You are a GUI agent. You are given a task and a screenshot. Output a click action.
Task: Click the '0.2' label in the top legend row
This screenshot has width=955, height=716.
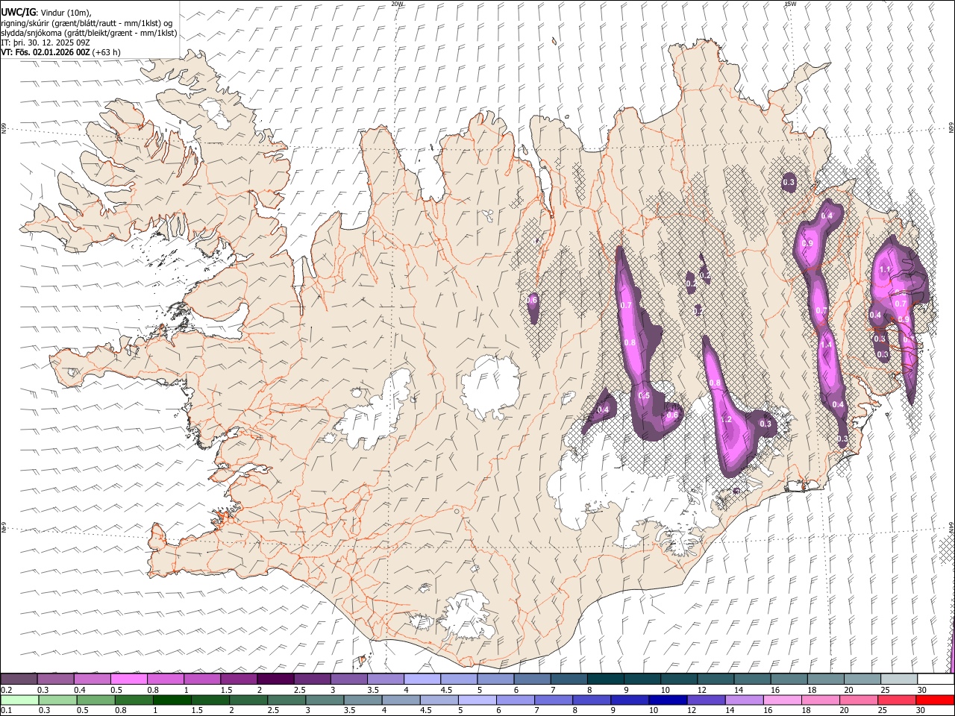pos(7,690)
